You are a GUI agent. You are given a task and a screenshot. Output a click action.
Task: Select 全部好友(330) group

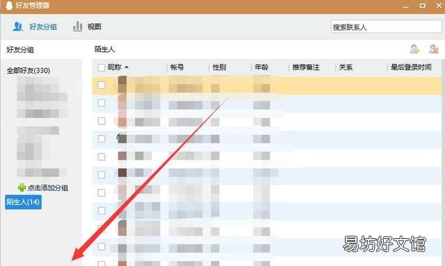29,70
